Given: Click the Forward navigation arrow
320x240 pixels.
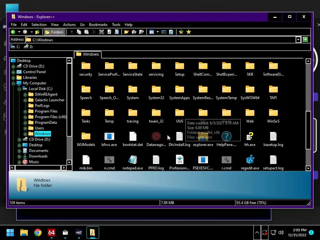Looking at the screenshot, I should coord(25,32).
